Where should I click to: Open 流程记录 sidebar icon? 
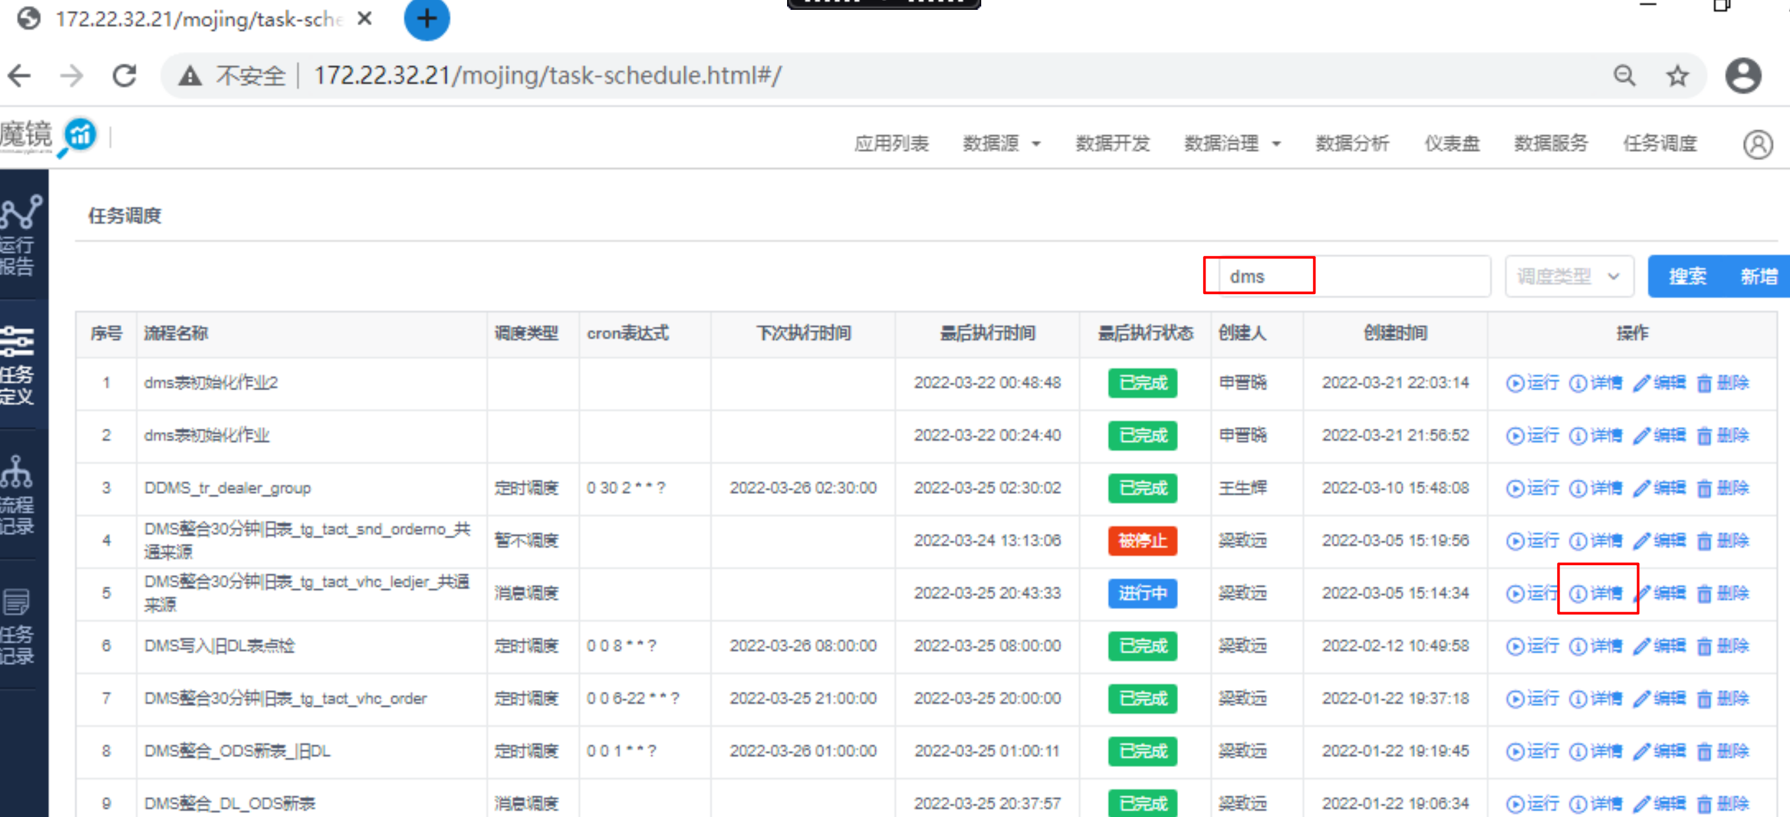pos(17,495)
